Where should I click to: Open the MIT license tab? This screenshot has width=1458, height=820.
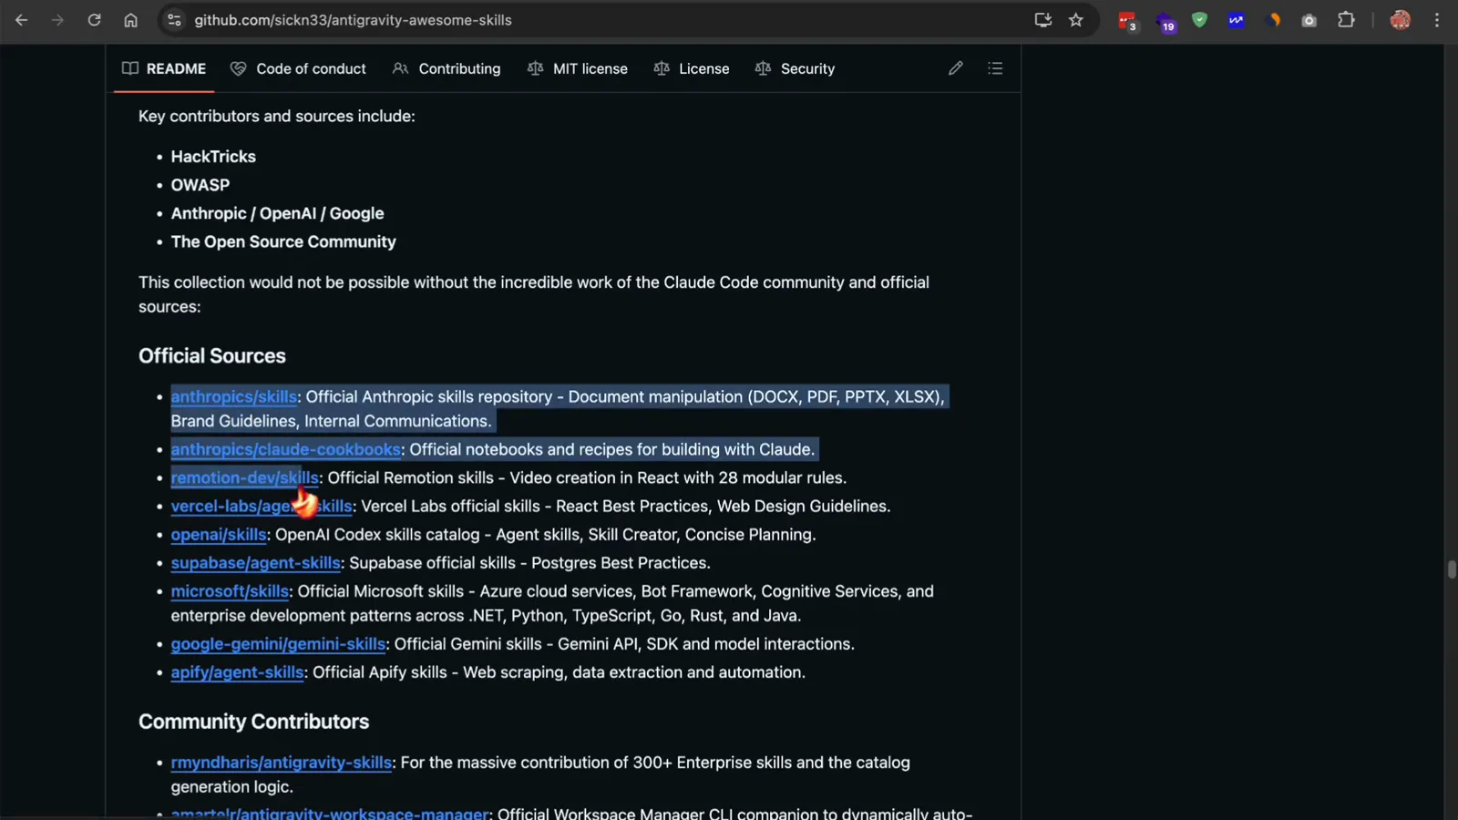point(578,68)
